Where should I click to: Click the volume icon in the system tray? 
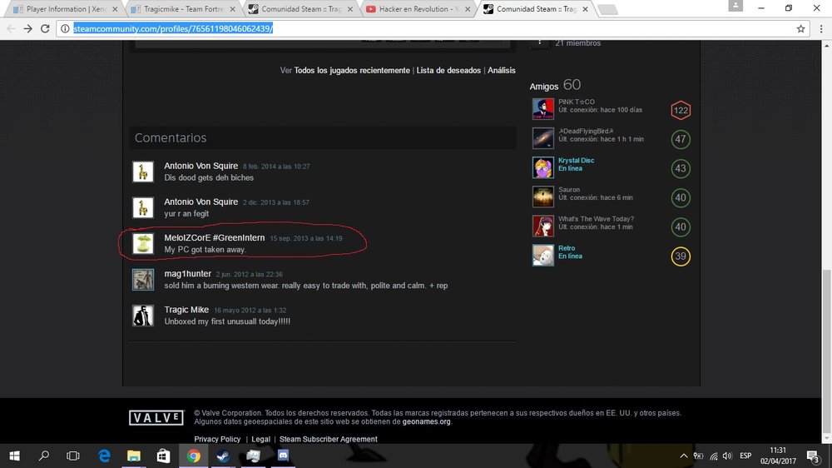coord(727,456)
